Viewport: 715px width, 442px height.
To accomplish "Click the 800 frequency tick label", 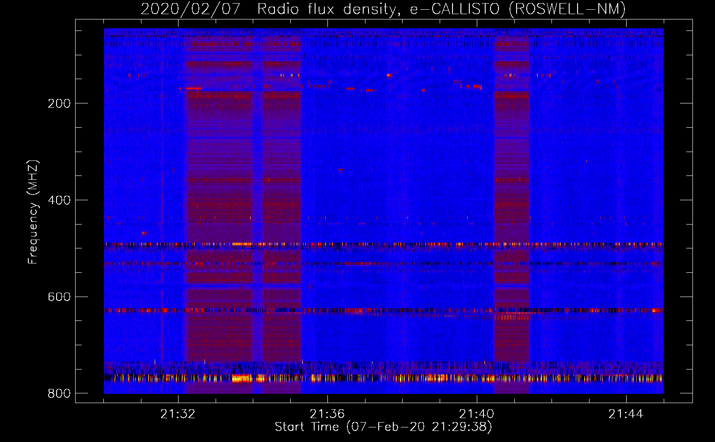I will pyautogui.click(x=59, y=393).
